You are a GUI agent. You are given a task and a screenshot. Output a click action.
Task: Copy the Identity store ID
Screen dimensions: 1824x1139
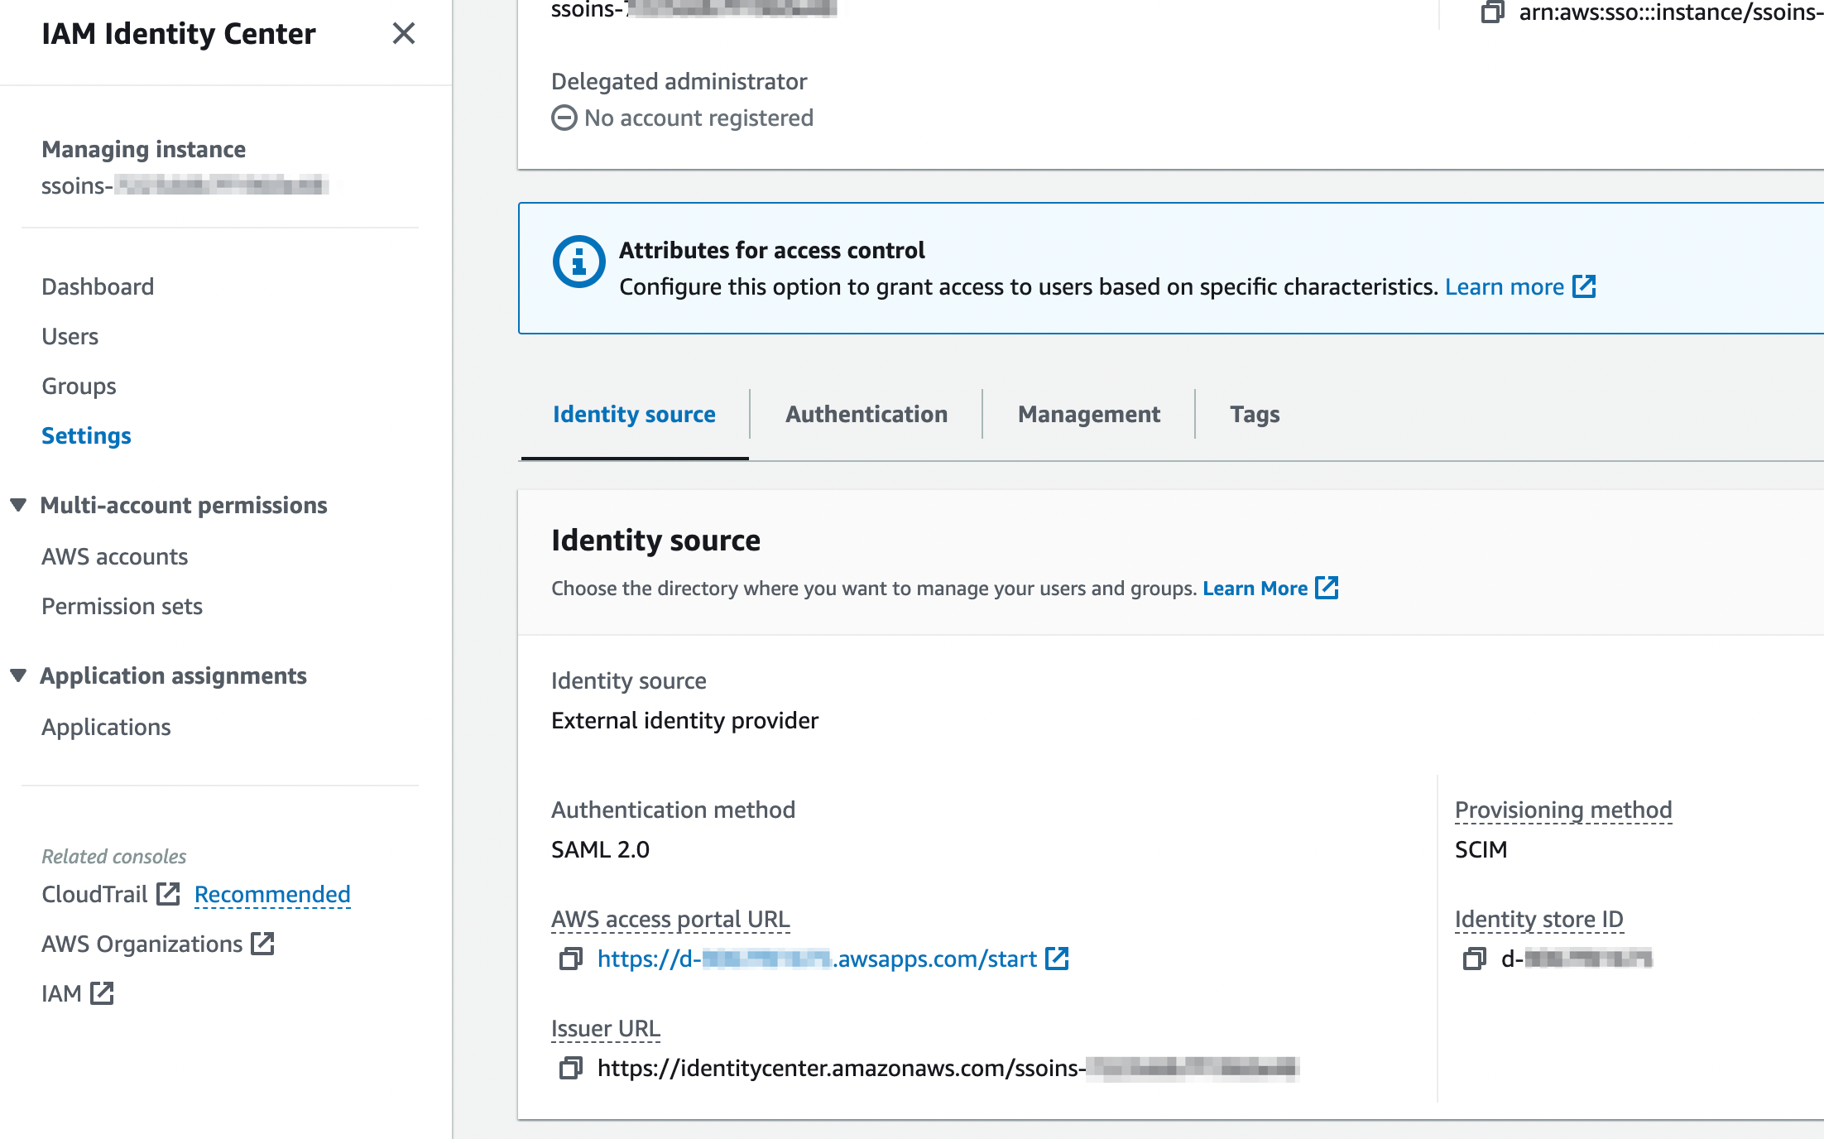pos(1474,959)
